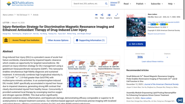Click Journal of the American Chemical Society link
185x104 pixels.
(161, 84)
